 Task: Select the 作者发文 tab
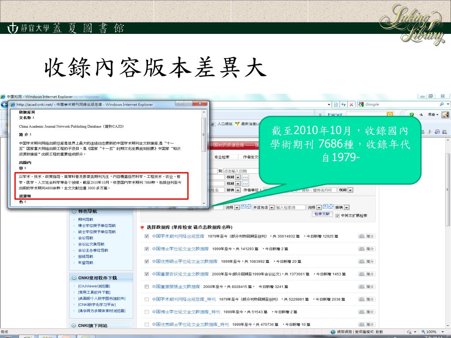(250, 157)
